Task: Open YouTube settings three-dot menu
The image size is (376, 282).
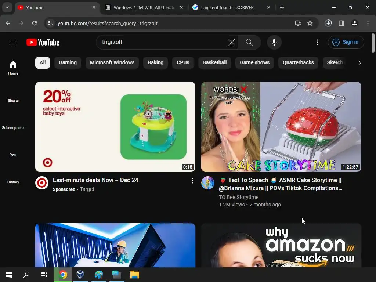Action: [x=318, y=43]
